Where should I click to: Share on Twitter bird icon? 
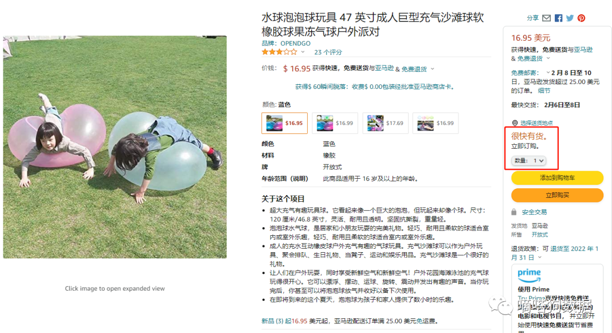click(570, 18)
